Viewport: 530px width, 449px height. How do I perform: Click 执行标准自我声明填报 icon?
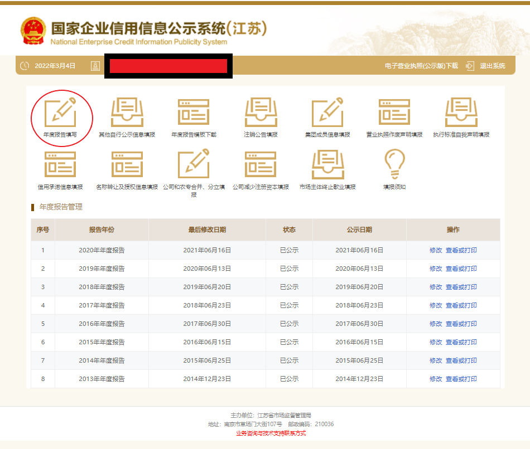click(461, 112)
